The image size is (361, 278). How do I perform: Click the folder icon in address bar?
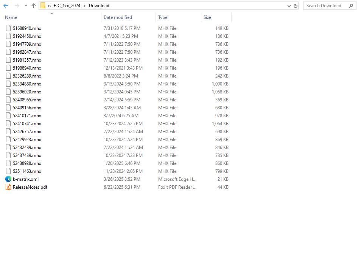tap(43, 6)
